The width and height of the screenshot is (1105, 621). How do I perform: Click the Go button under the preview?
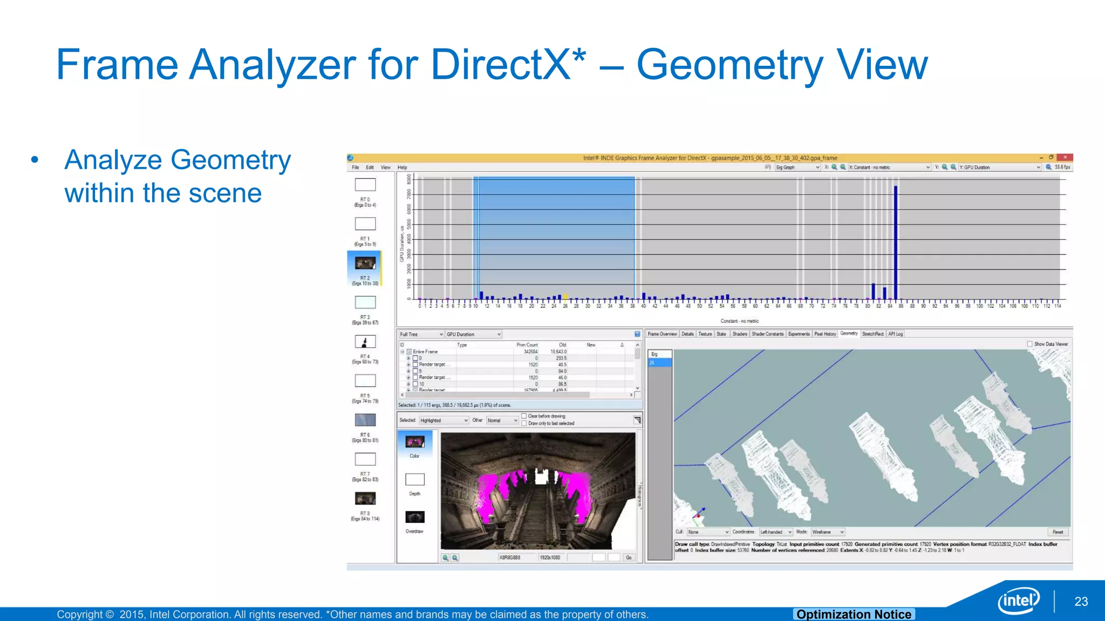pos(629,557)
